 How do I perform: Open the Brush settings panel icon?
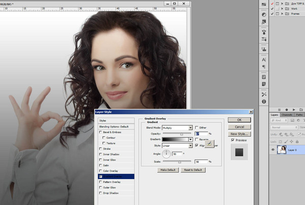pyautogui.click(x=264, y=39)
